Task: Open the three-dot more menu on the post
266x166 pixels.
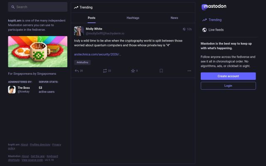Action: [x=190, y=71]
